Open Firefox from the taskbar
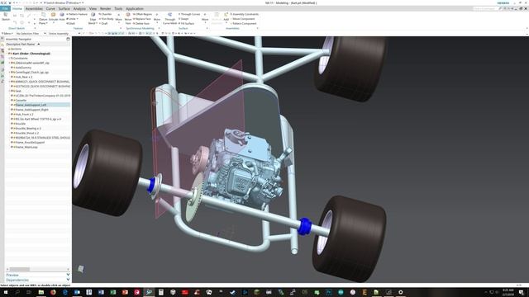Screen dimensions: 529x297 tap(53, 292)
